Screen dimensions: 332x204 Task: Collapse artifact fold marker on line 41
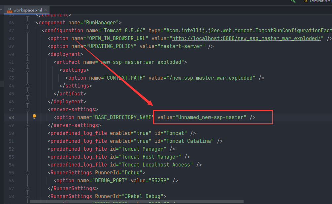(x=27, y=62)
